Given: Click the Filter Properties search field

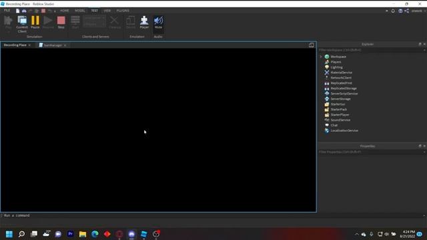Looking at the screenshot, I should pos(370,152).
